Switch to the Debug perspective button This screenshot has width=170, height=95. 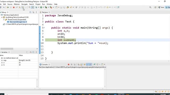tap(168, 7)
